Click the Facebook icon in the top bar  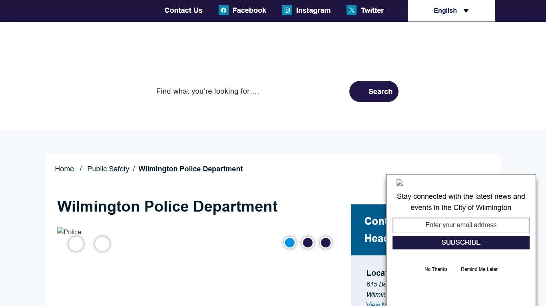click(223, 10)
